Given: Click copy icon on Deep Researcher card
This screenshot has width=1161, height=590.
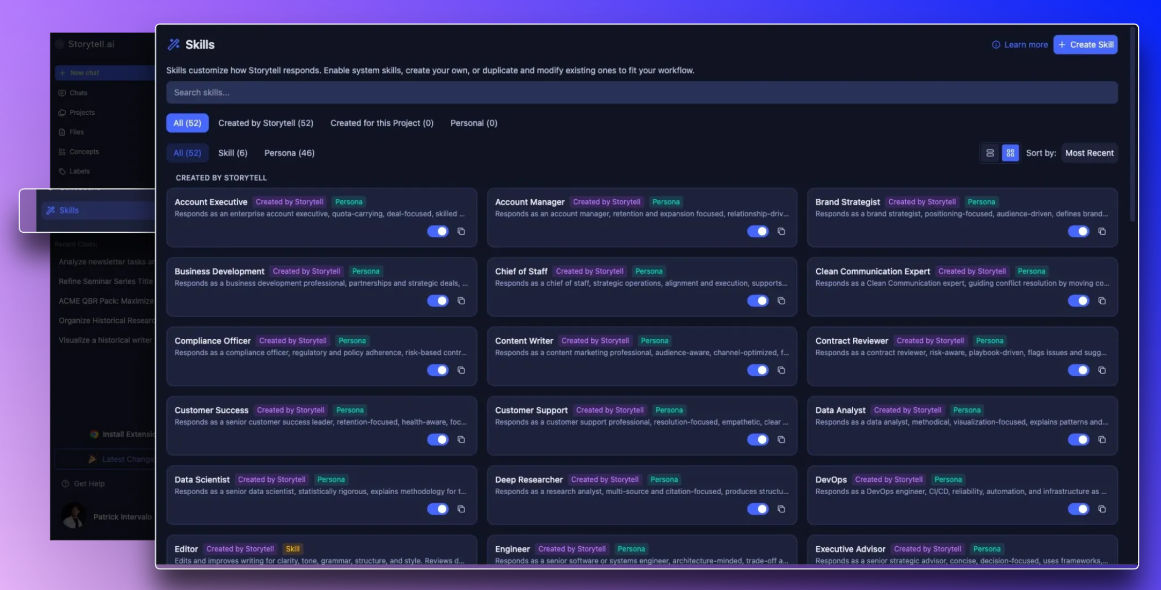Looking at the screenshot, I should (x=781, y=509).
